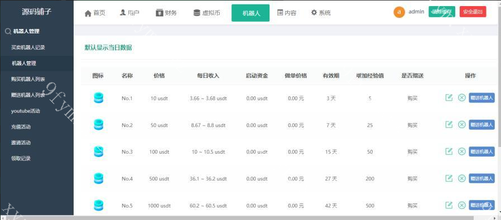
Task: Click the stacked coin icon of robot No.4
Action: click(x=98, y=178)
